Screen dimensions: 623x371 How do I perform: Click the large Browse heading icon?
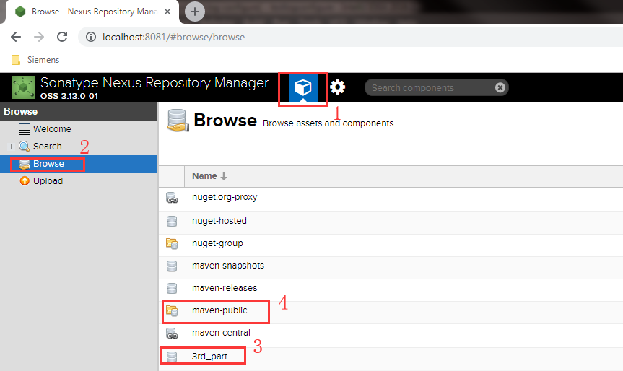pyautogui.click(x=178, y=121)
